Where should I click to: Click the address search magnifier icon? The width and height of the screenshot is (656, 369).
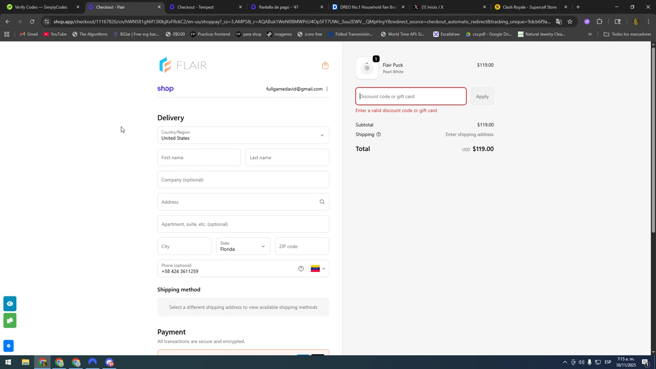tap(322, 202)
